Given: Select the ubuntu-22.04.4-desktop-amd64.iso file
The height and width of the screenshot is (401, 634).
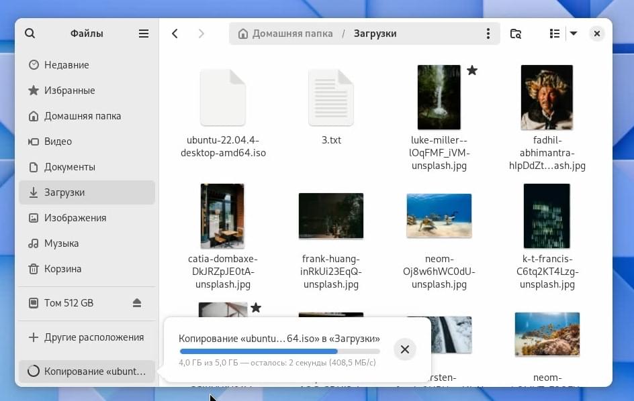Looking at the screenshot, I should tap(223, 113).
